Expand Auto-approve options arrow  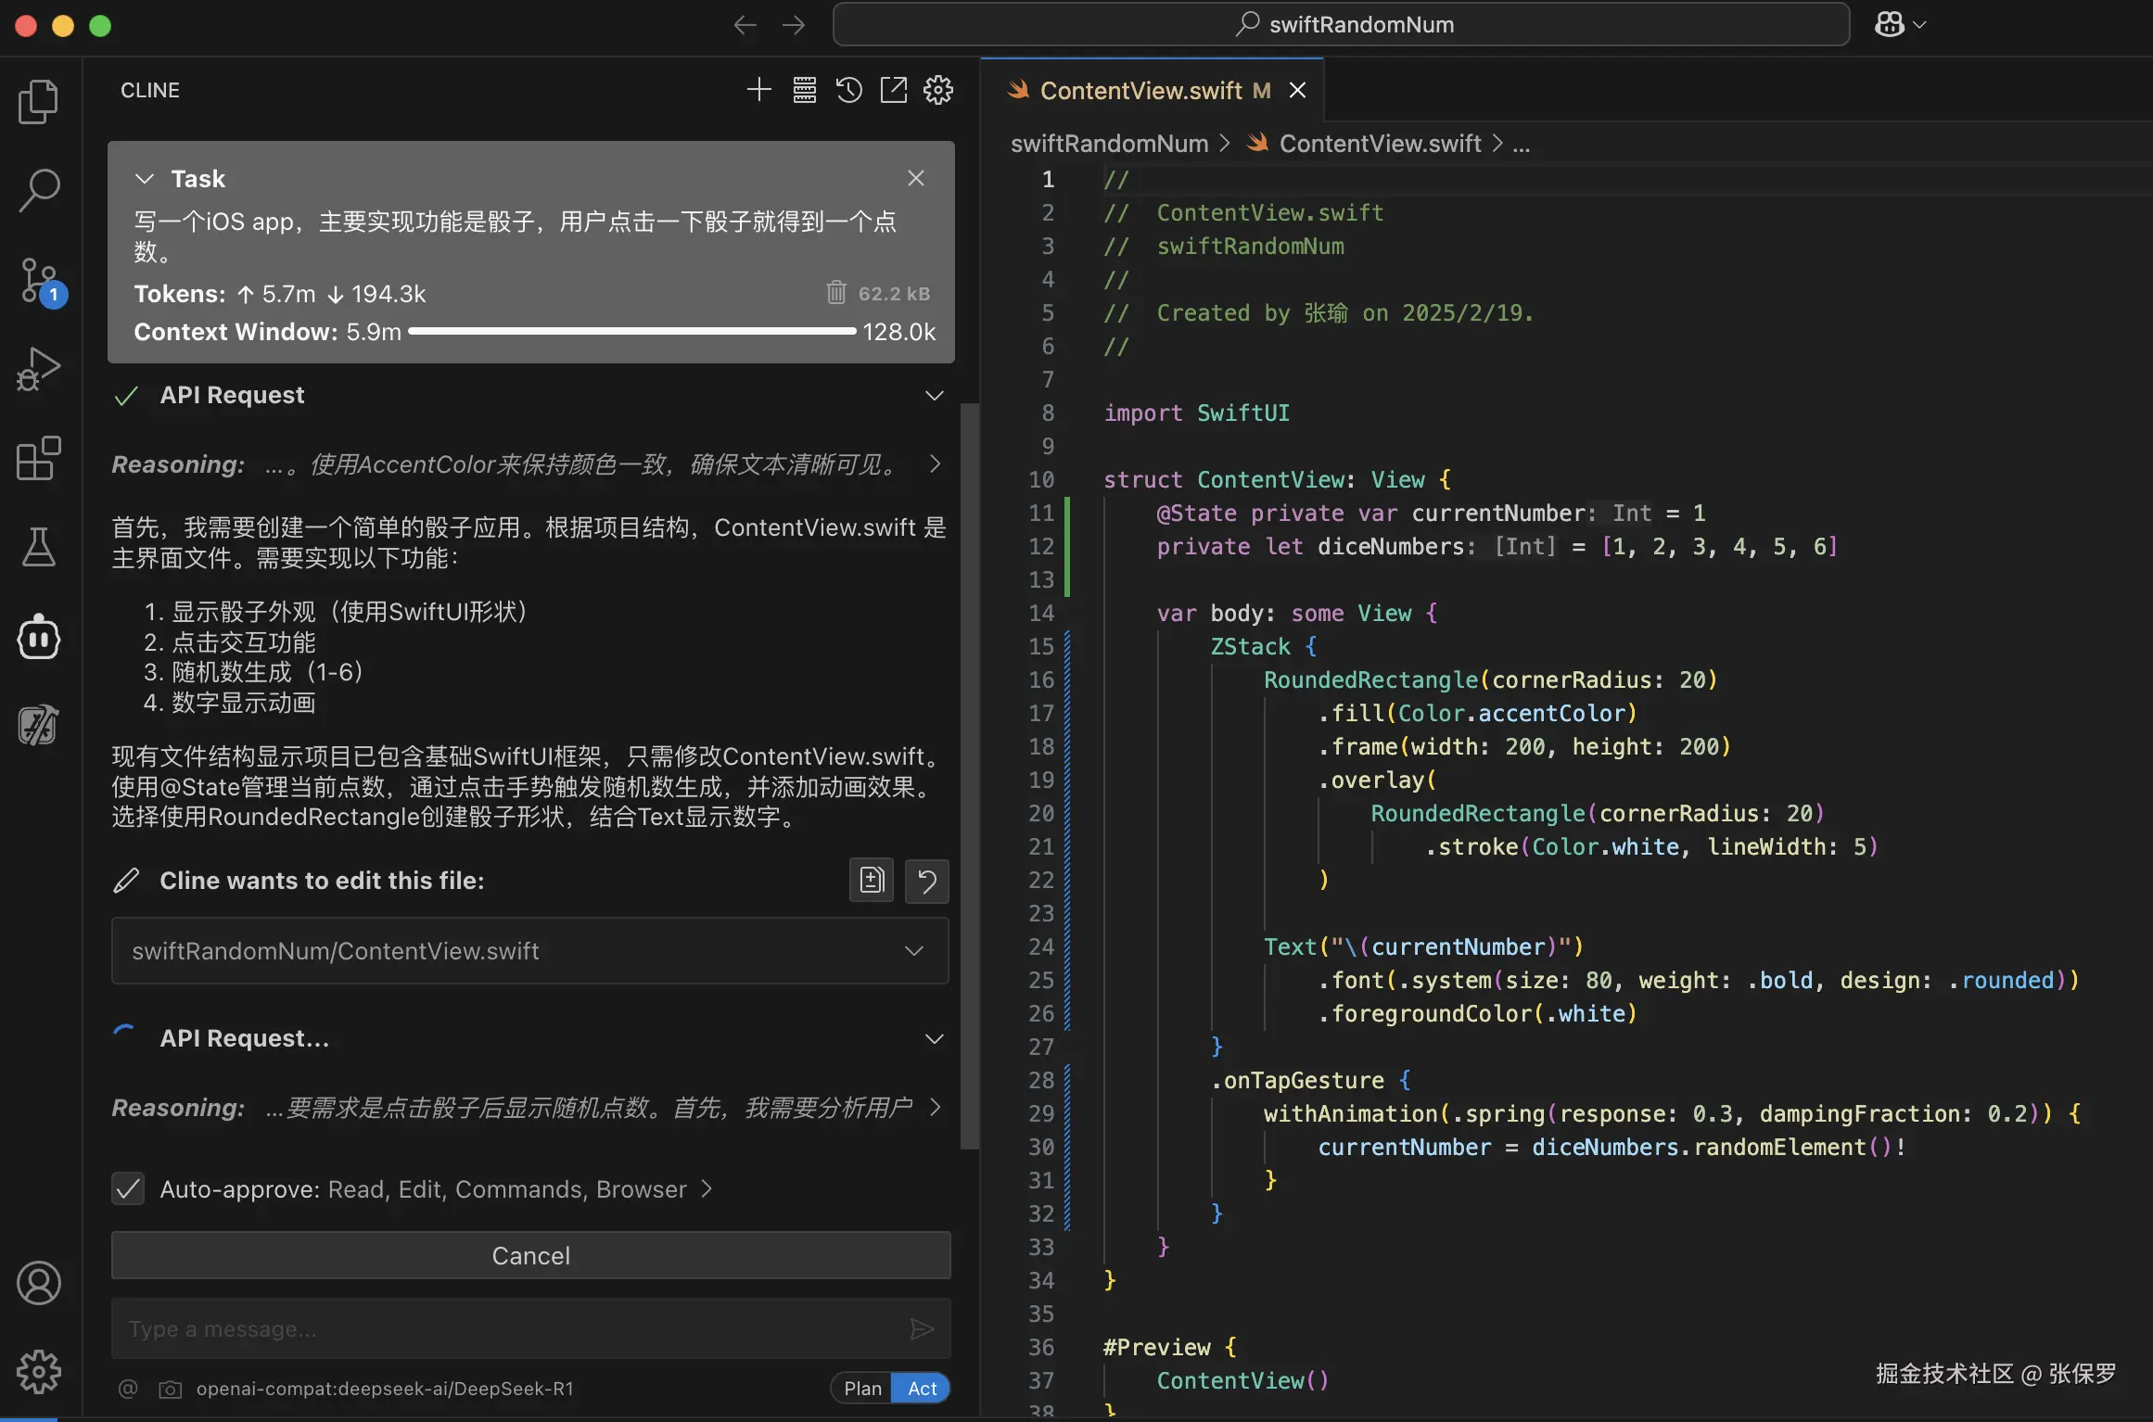coord(707,1188)
